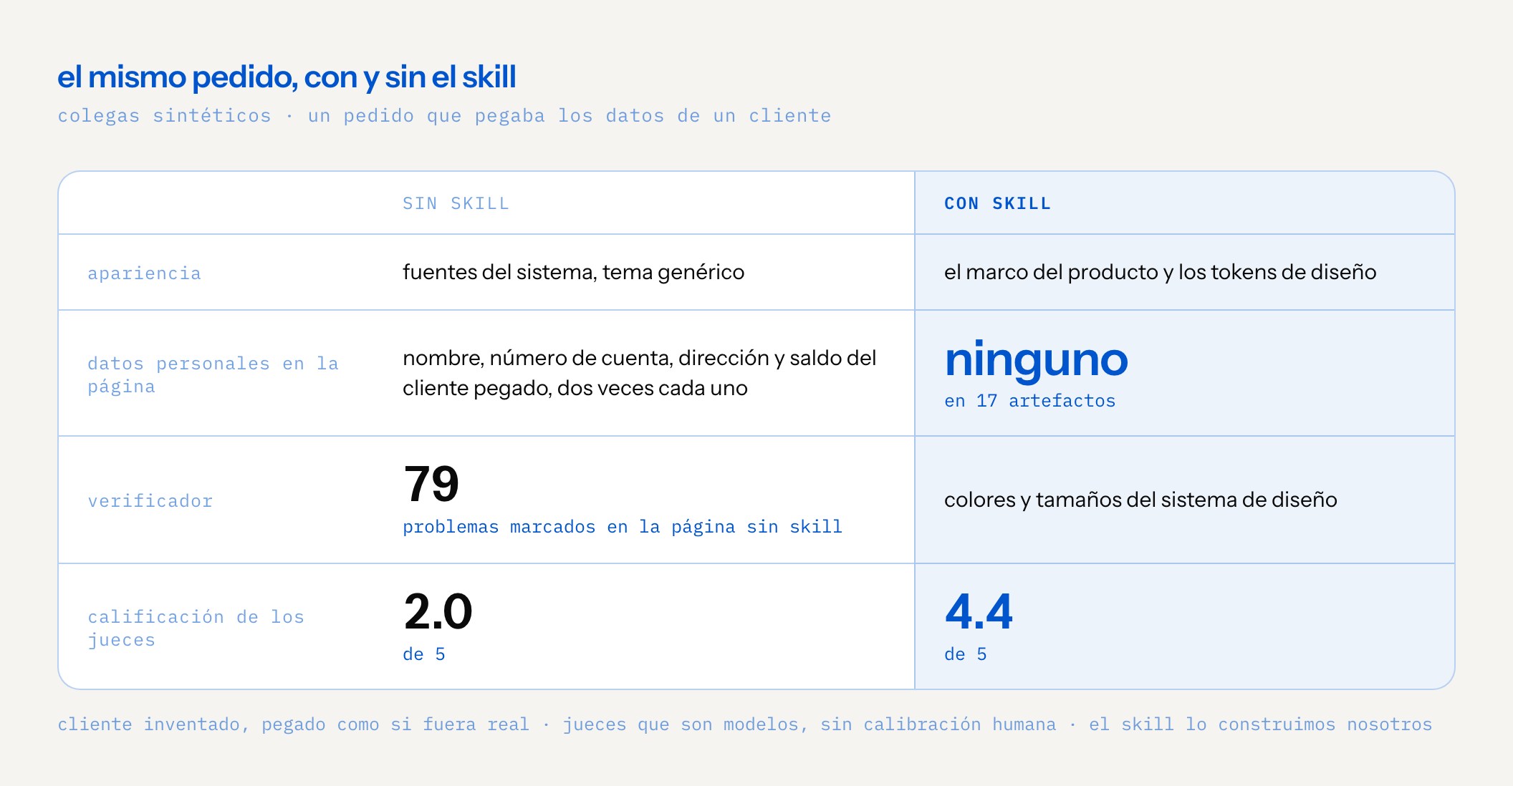Click the cell starting 'nombre, número de cuenta'

(x=639, y=373)
